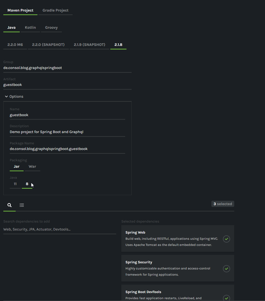The height and width of the screenshot is (301, 265).
Task: Click the Group input field
Action: pos(67,68)
